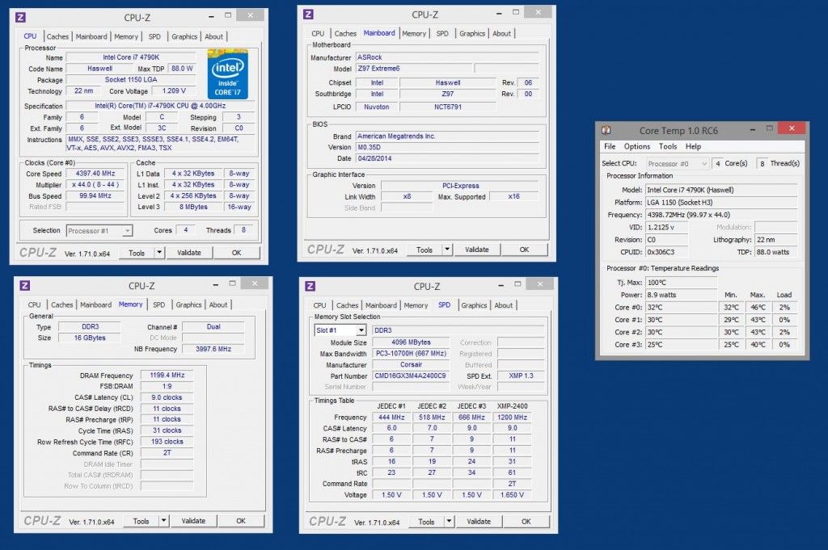The height and width of the screenshot is (550, 828).
Task: Switch to the Caches tab in the CPU window
Action: click(x=57, y=36)
